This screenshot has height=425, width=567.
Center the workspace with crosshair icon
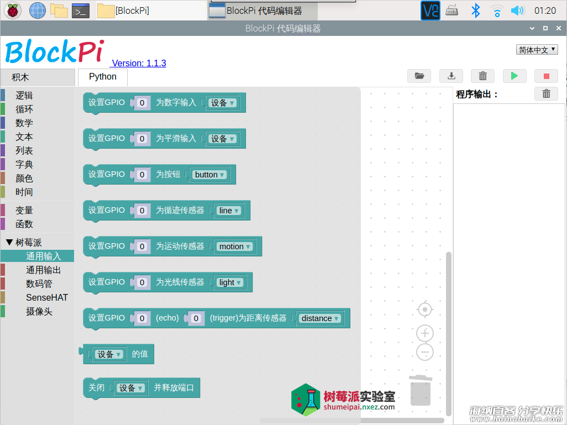tap(425, 309)
